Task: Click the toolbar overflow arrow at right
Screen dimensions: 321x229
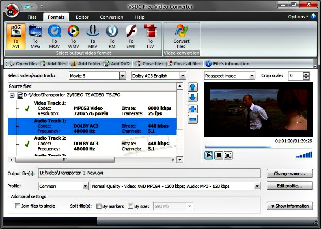Action: coord(315,66)
